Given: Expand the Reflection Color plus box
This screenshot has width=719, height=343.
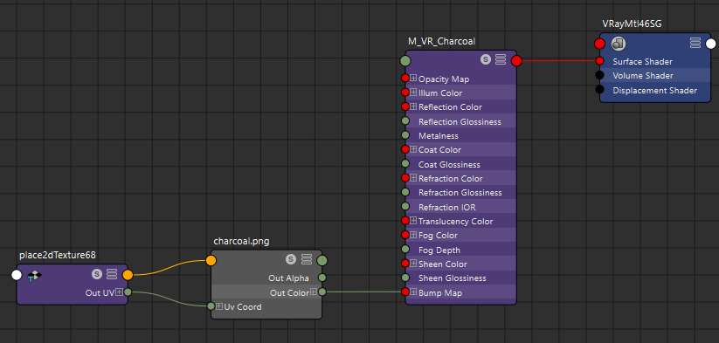Looking at the screenshot, I should (x=413, y=106).
